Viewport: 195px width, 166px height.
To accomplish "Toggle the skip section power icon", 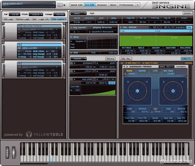I will tap(71, 53).
